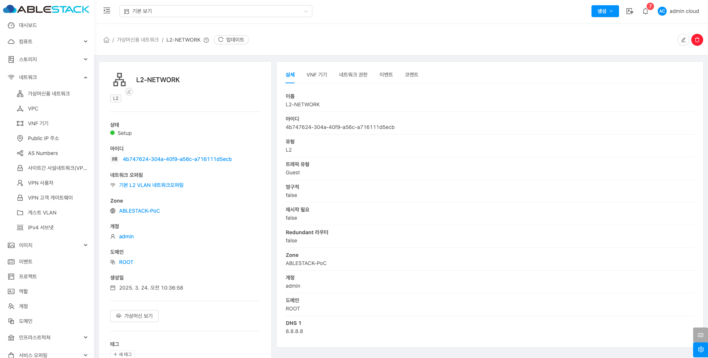This screenshot has width=708, height=358.
Task: Open the ABLESTACK-PoC zone link
Action: point(140,211)
